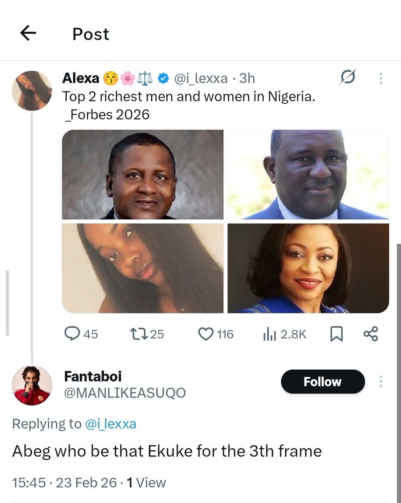Open the bottom-right photo in the post
Image resolution: width=401 pixels, height=503 pixels.
(x=308, y=268)
